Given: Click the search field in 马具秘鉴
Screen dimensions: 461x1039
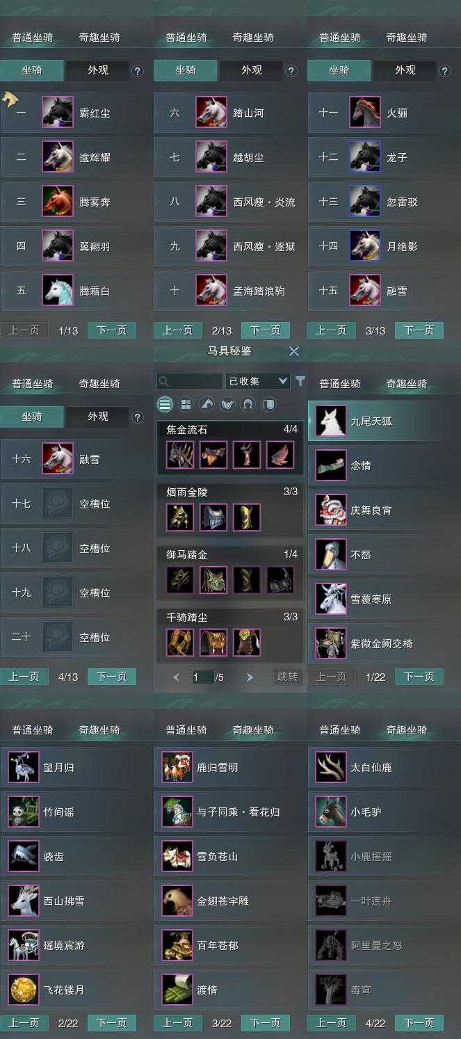Looking at the screenshot, I should (190, 381).
